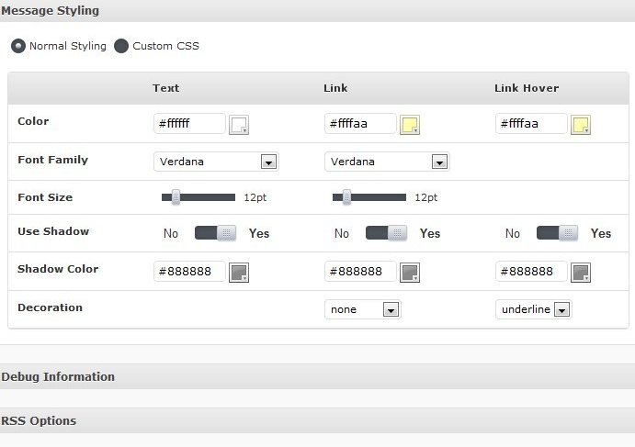Click the Decoration row label
The image size is (635, 447).
tap(50, 307)
